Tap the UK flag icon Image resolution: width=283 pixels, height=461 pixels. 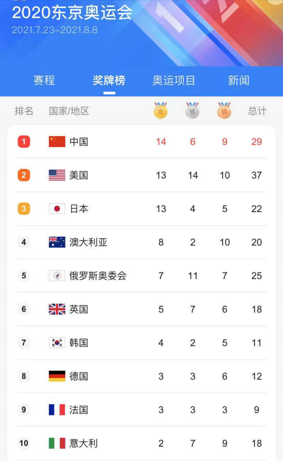57,309
